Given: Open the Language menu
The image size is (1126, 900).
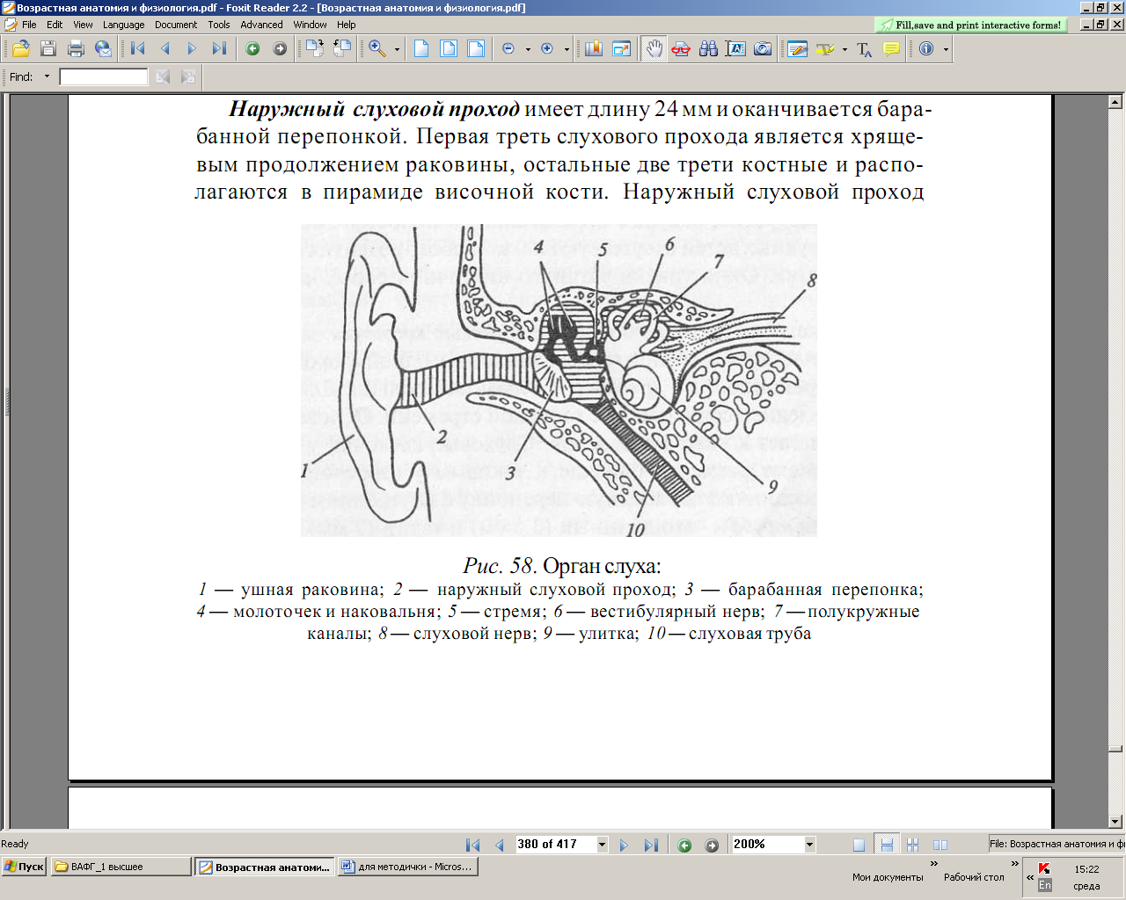Looking at the screenshot, I should click(x=123, y=25).
